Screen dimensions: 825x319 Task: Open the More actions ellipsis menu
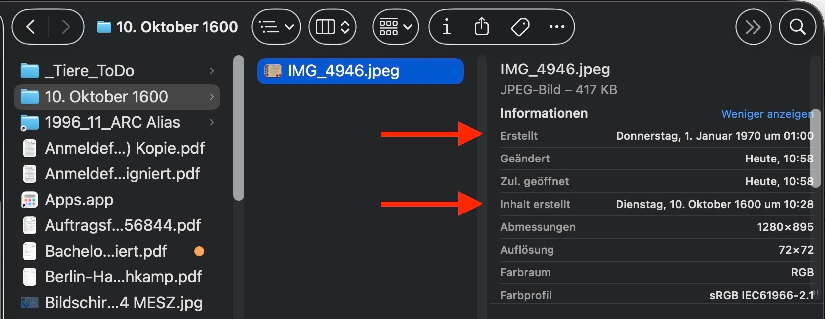[x=557, y=27]
